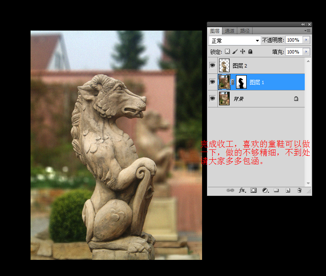Close the layers panel
This screenshot has height=276, width=326.
[x=309, y=25]
